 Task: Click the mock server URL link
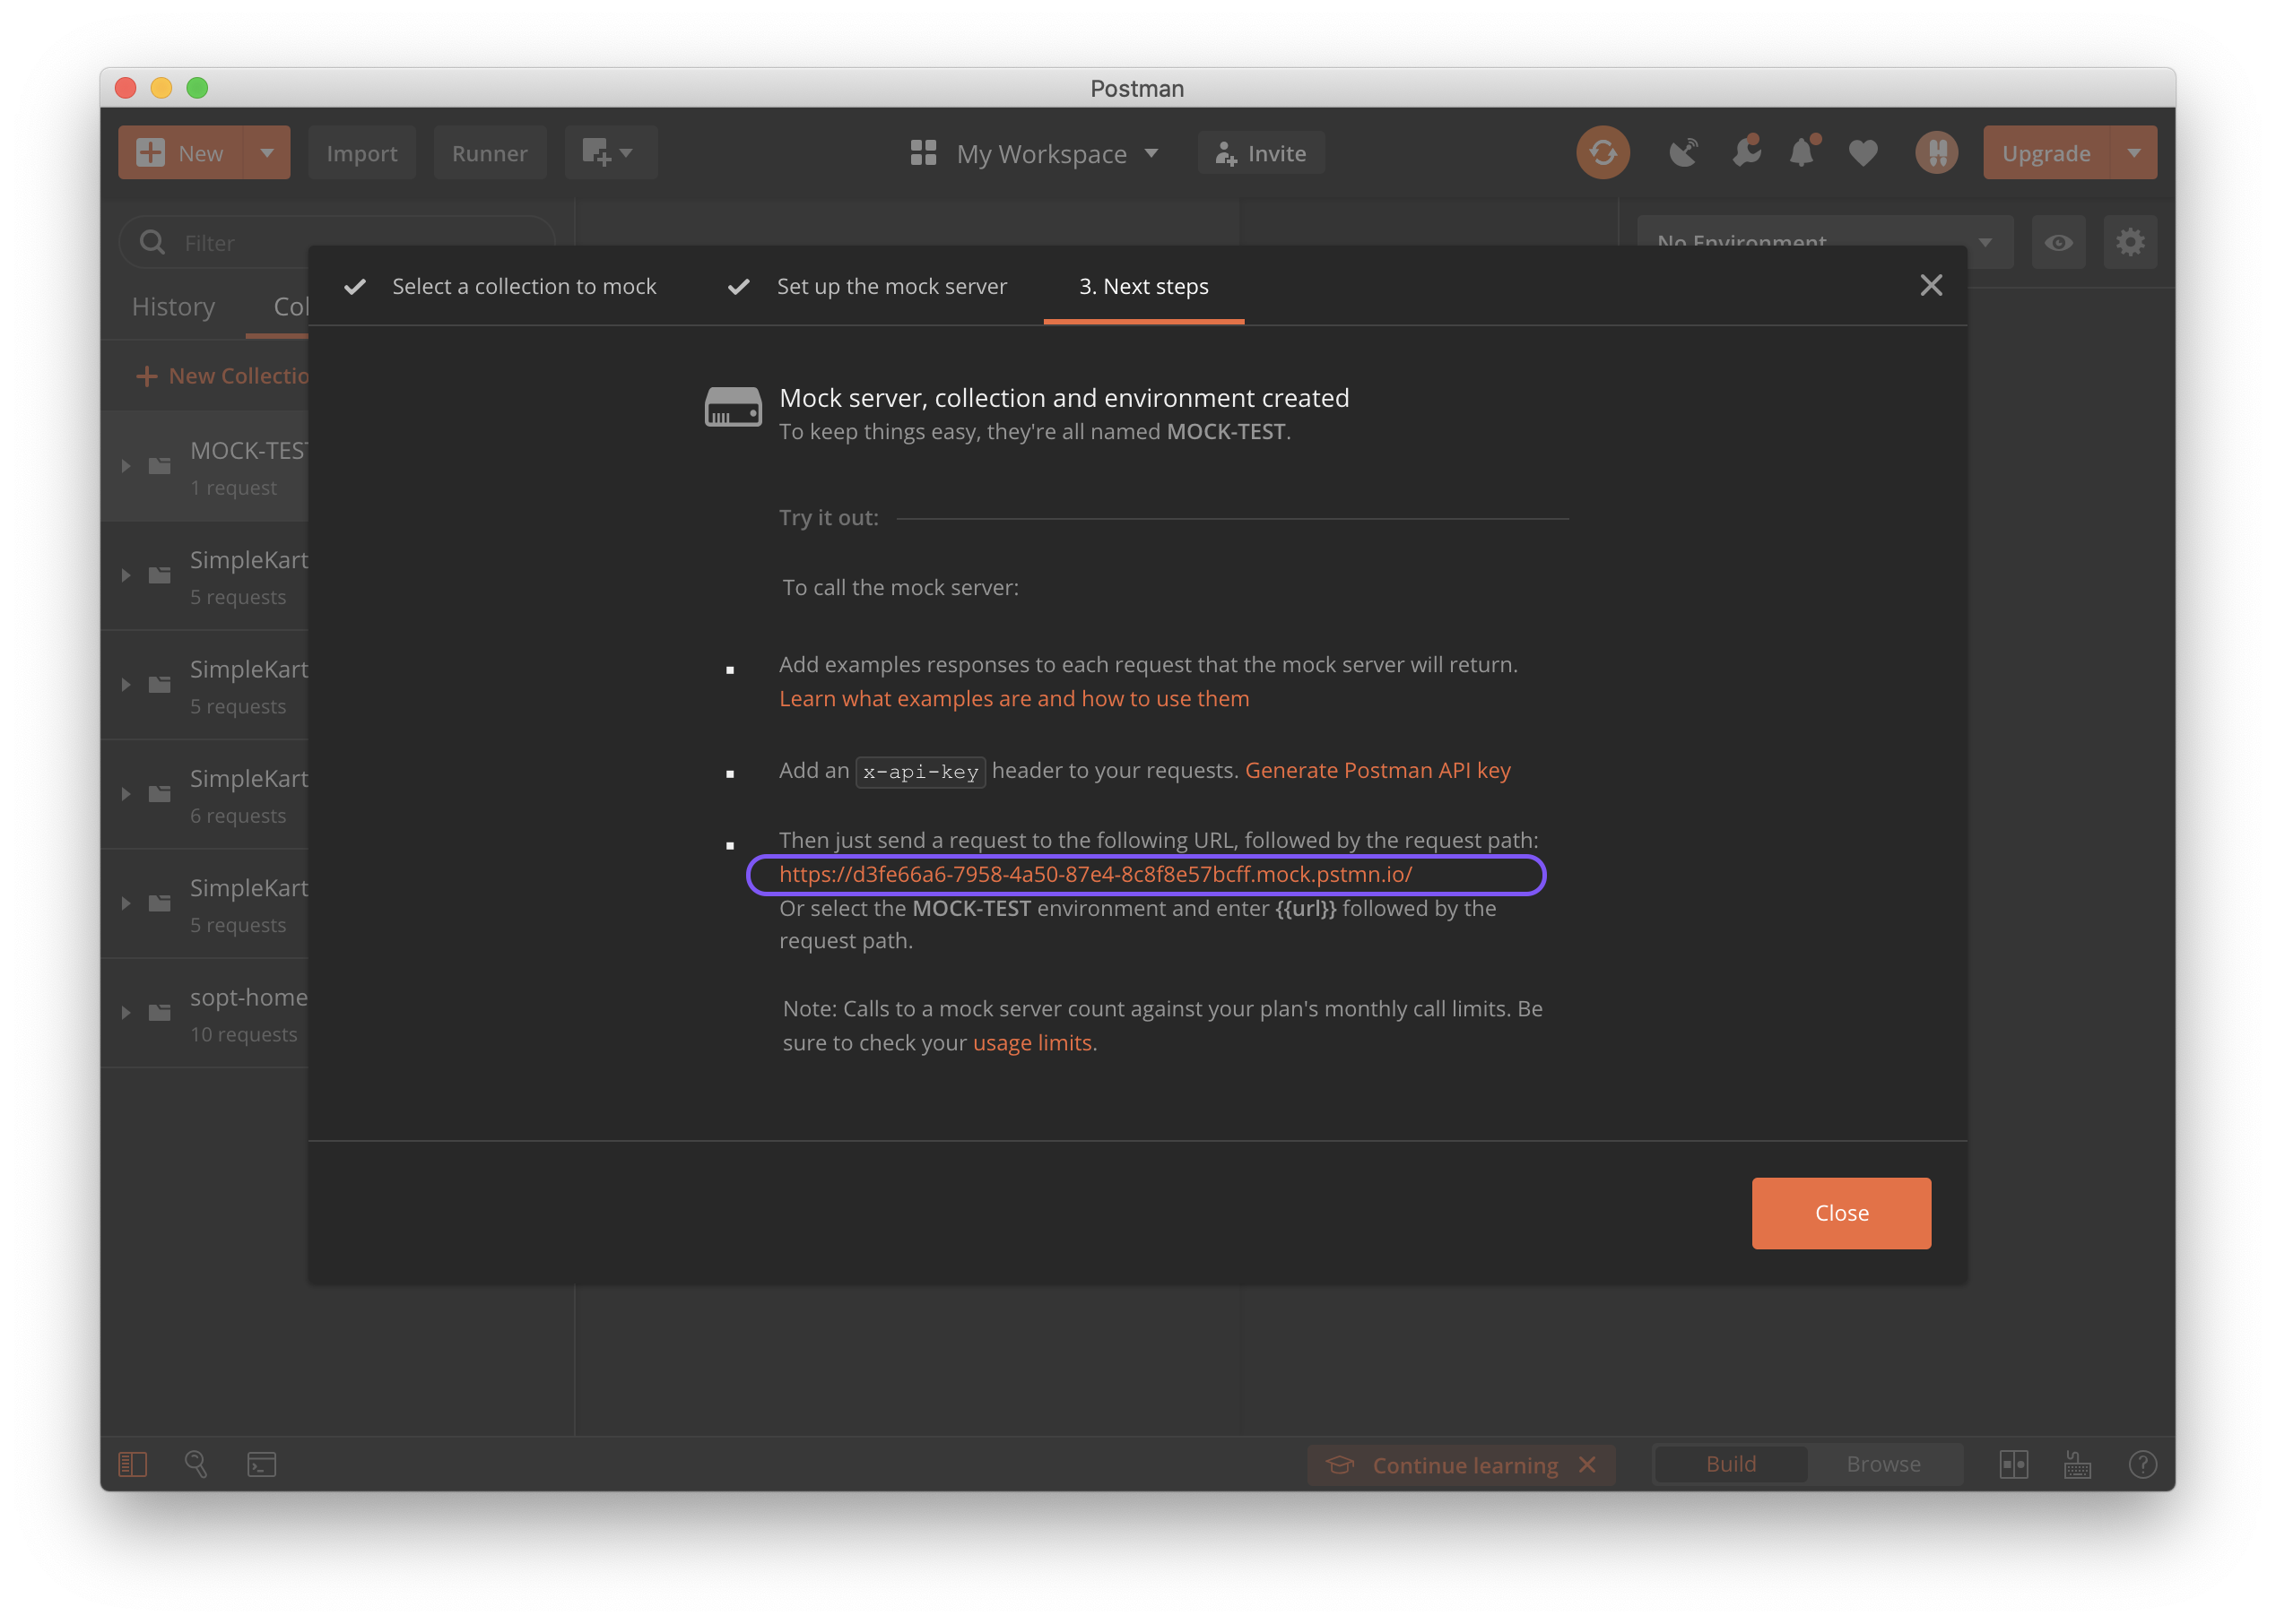pos(1096,874)
